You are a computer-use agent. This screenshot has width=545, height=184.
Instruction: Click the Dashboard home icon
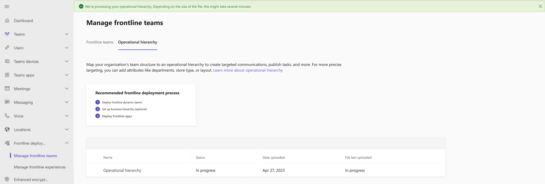(7, 21)
